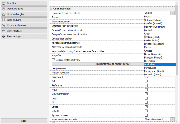Click the Close button
180x124 pixels.
pyautogui.click(x=24, y=121)
